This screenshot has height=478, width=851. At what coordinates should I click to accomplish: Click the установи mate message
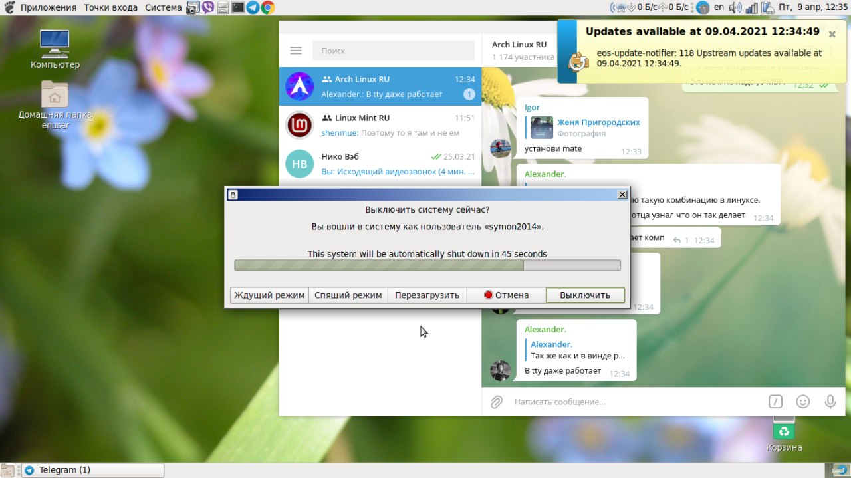[553, 149]
